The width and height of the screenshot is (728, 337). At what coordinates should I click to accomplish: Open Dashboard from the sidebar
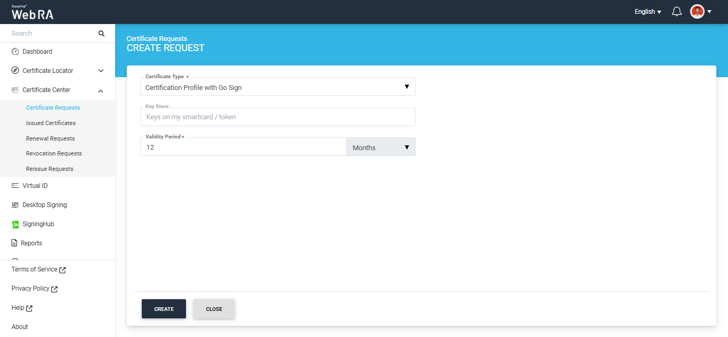coord(37,52)
